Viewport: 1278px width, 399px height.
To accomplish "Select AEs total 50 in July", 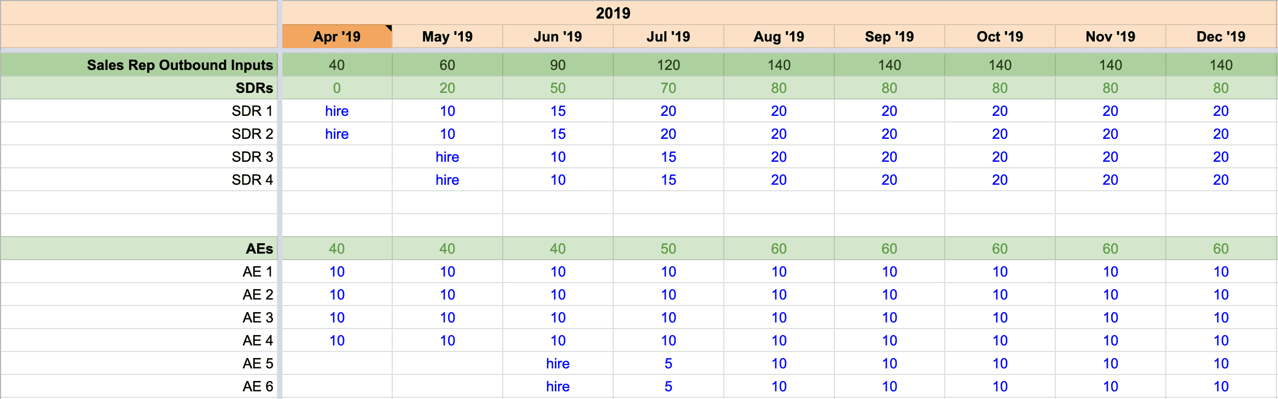I will coord(668,249).
